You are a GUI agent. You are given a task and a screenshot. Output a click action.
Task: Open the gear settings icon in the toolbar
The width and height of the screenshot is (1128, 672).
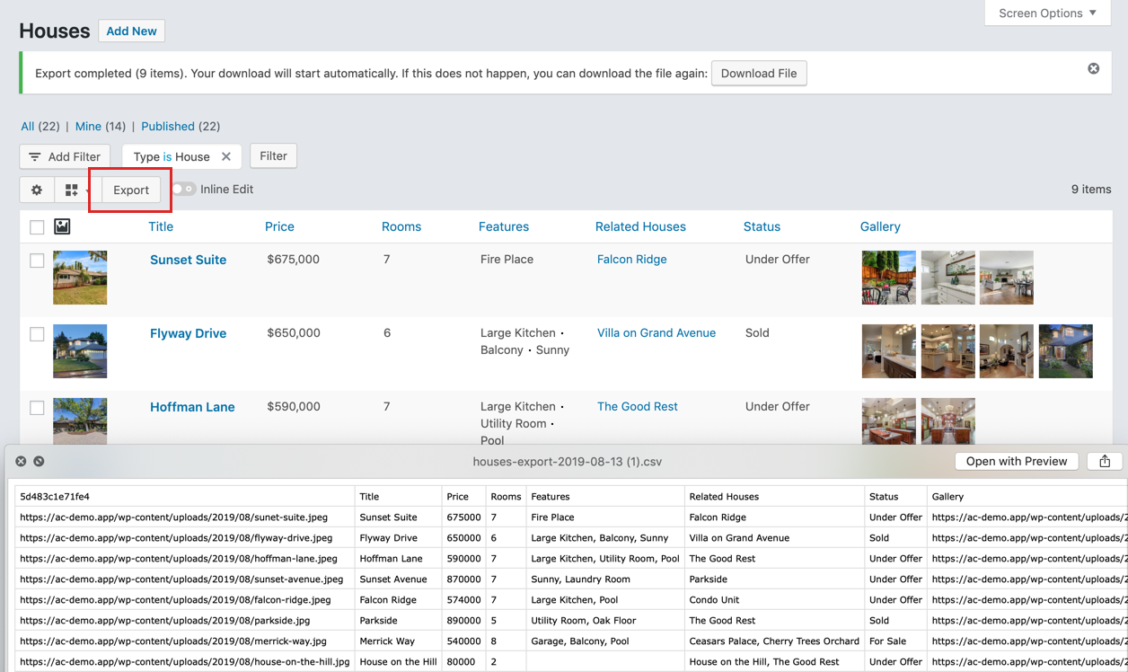pos(37,190)
